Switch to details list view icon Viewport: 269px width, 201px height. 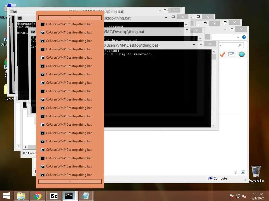(x=237, y=172)
